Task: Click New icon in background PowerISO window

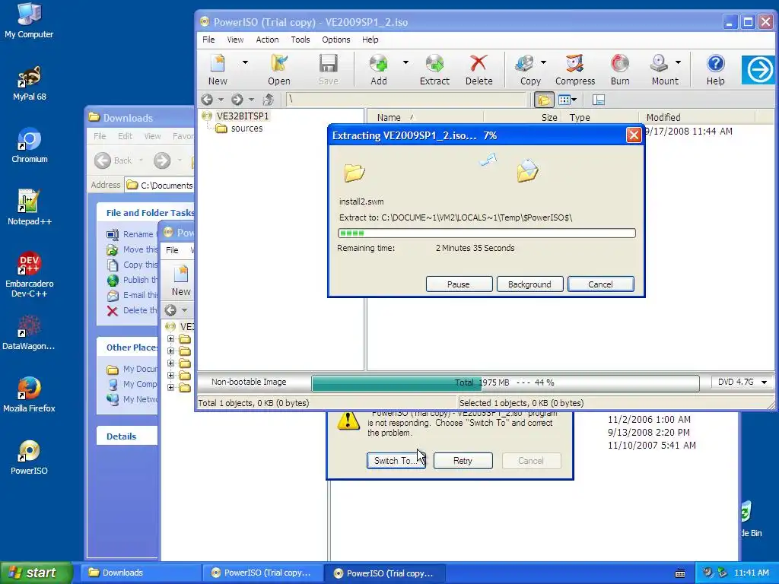Action: [x=181, y=281]
